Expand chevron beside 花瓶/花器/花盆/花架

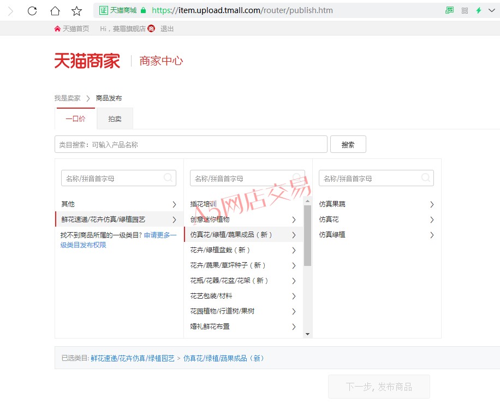294,281
